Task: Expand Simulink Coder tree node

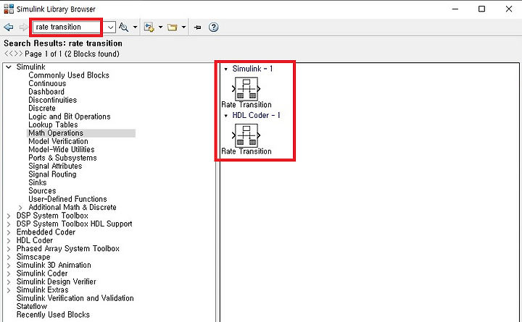Action: point(9,274)
